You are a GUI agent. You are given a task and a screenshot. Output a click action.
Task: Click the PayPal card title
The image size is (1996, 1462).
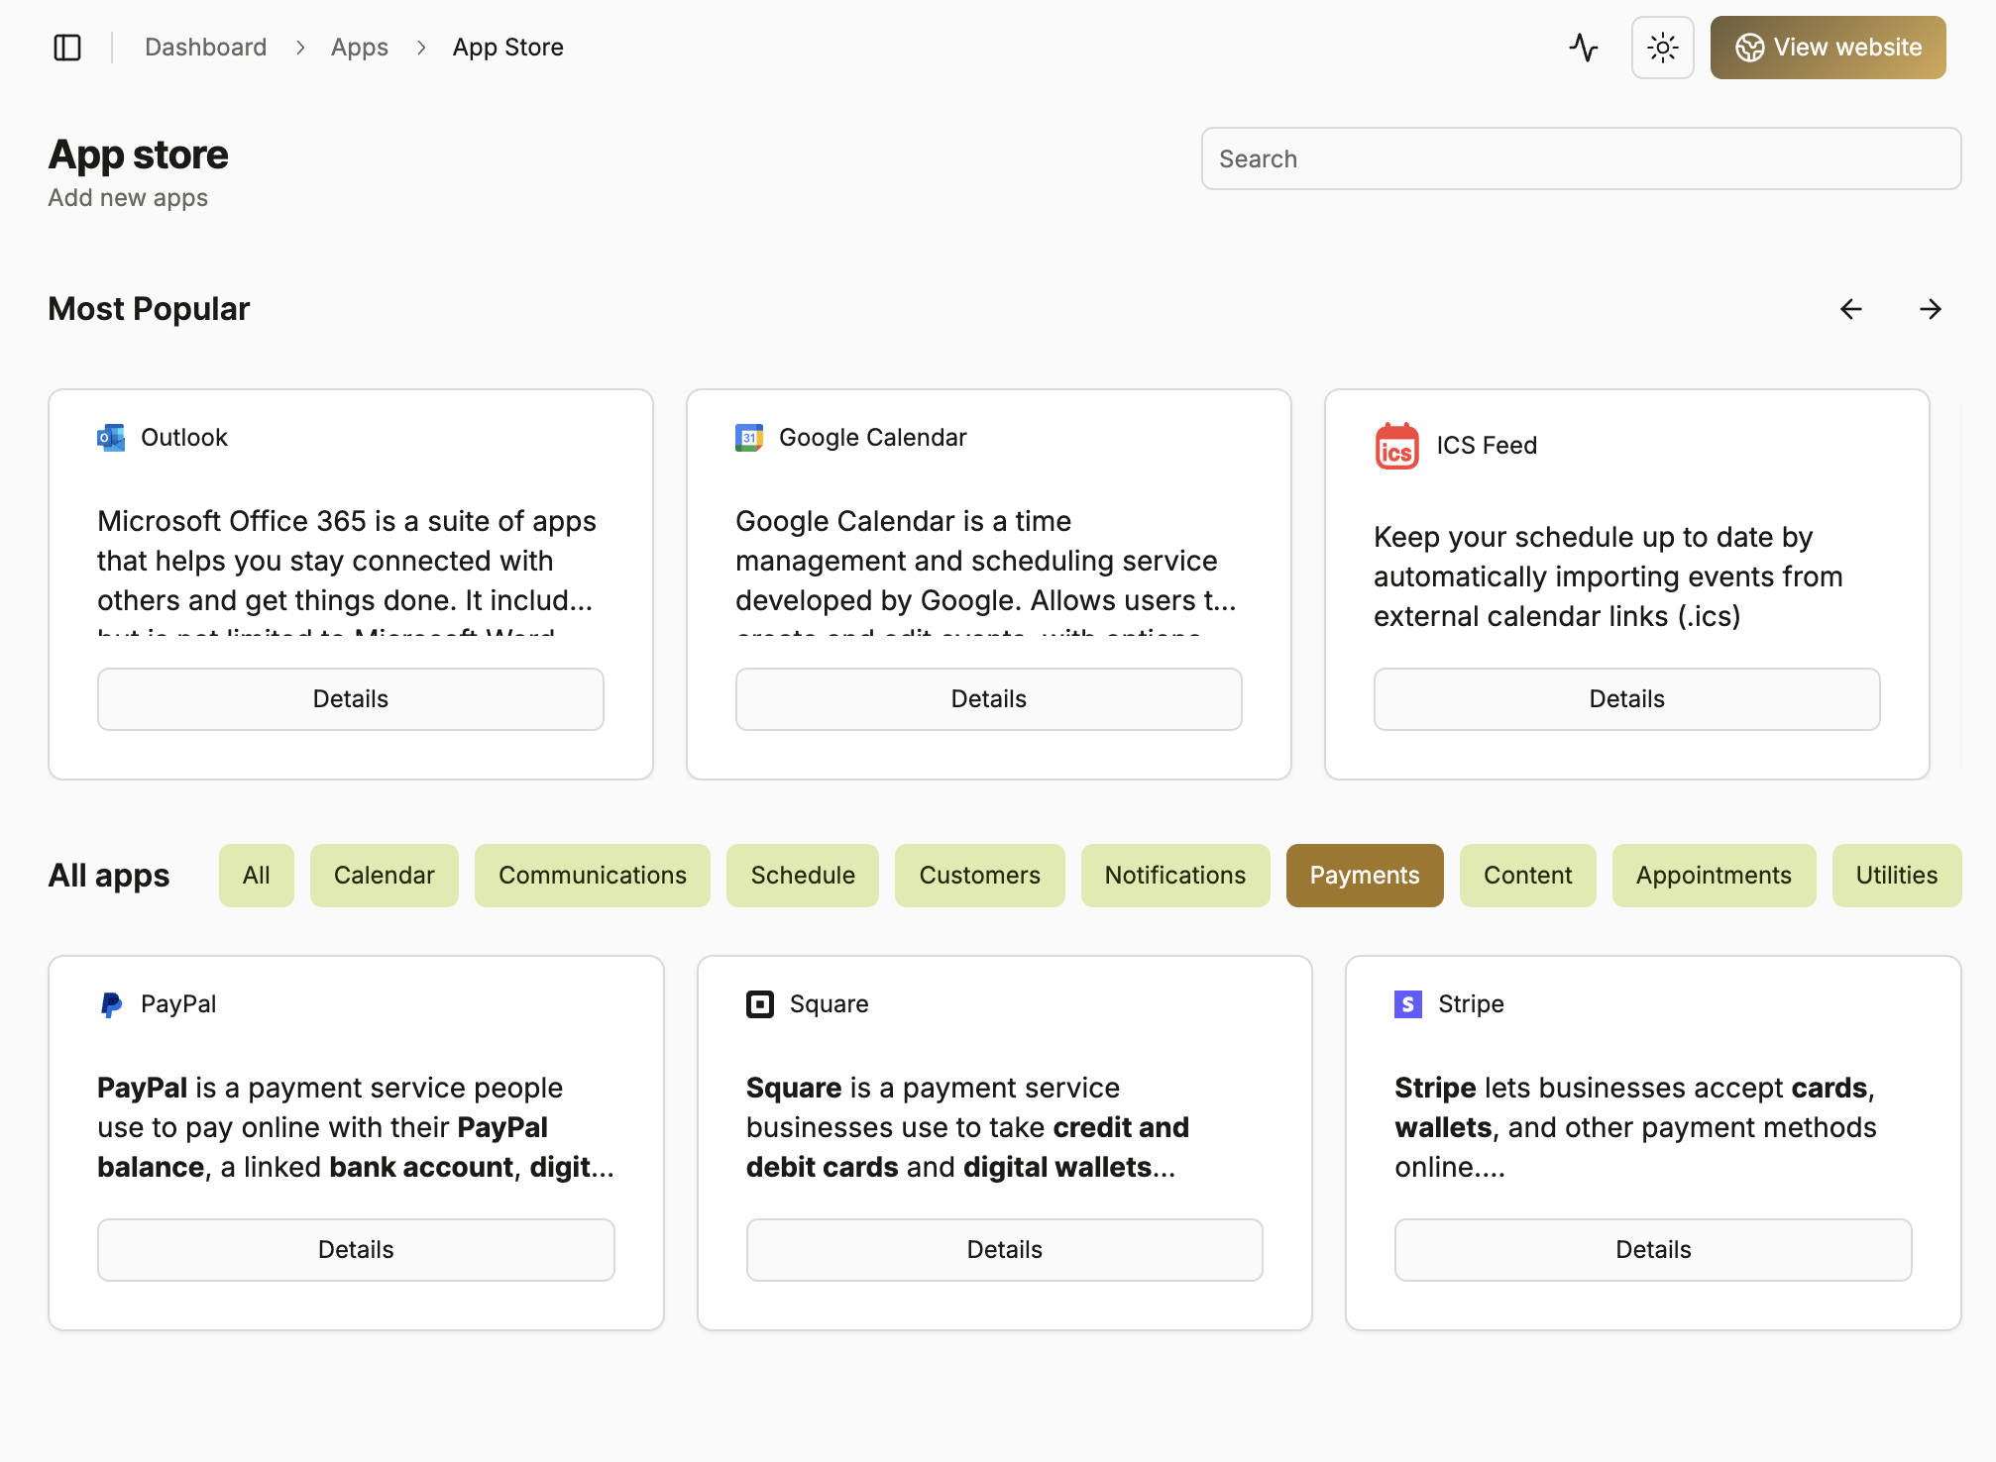coord(178,1004)
